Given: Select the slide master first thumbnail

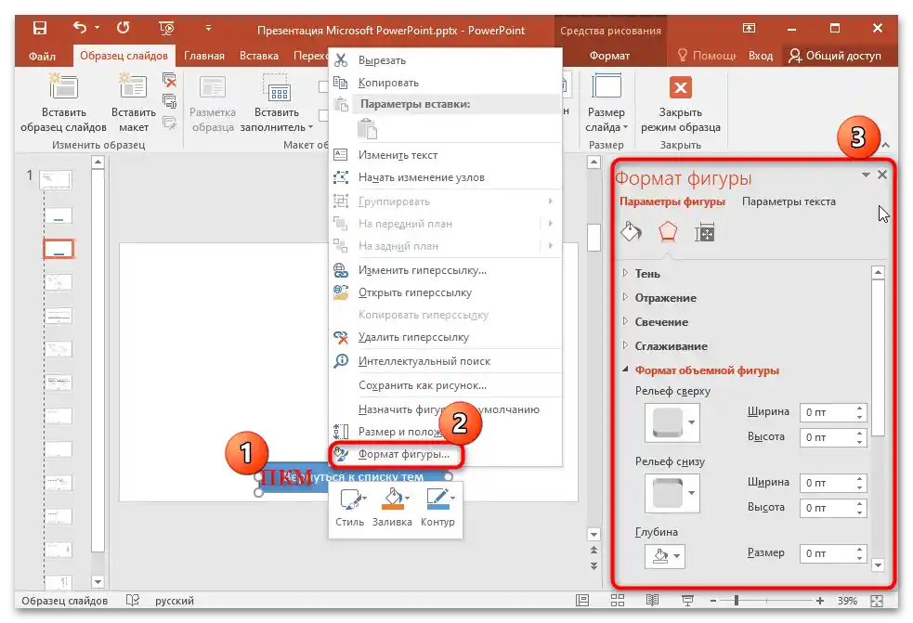Looking at the screenshot, I should pos(56,180).
